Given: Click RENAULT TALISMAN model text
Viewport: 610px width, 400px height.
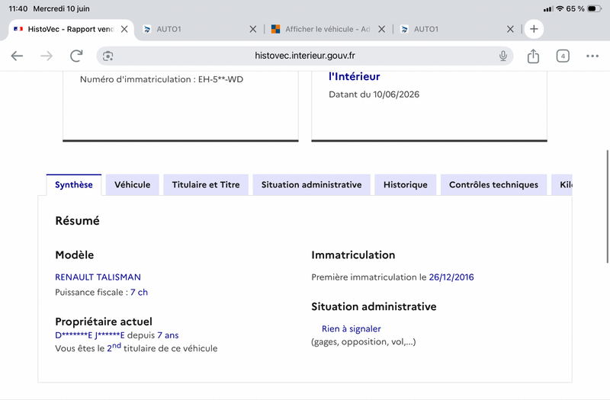Looking at the screenshot, I should coord(98,277).
